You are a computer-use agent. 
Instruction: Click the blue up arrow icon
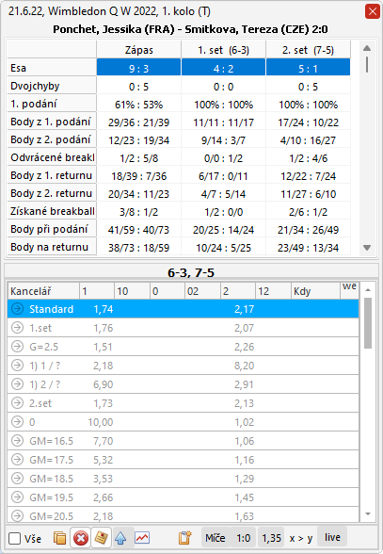point(120,539)
